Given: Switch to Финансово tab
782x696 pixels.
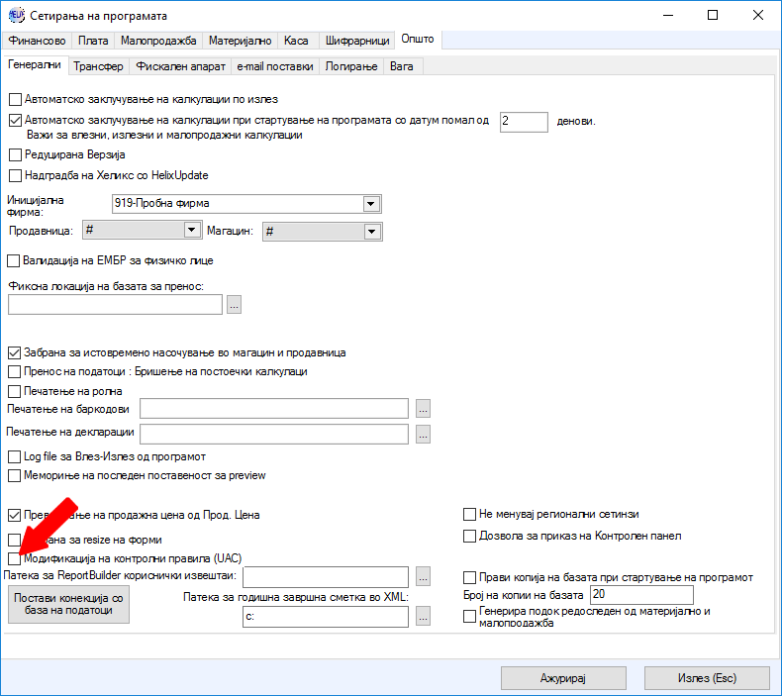Looking at the screenshot, I should 37,41.
